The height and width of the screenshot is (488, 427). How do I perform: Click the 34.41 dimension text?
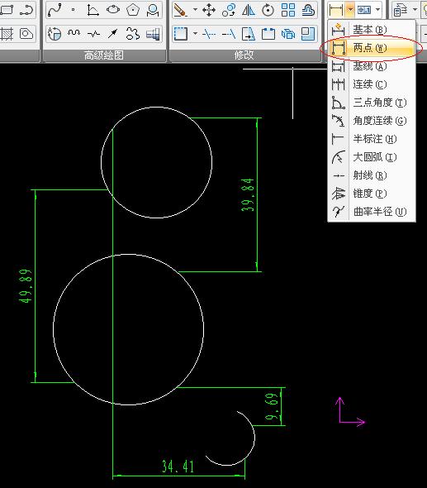click(178, 466)
